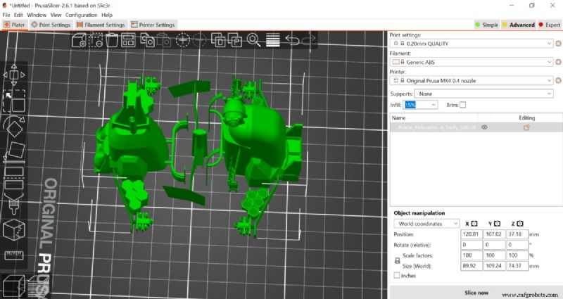Open the Window menu
This screenshot has width=563, height=299.
[37, 15]
